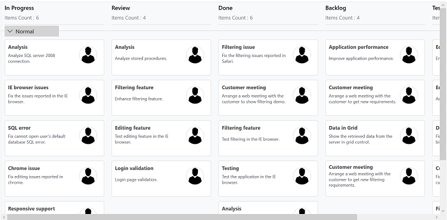Open Customer meeting new filtering requirements title

click(x=350, y=167)
